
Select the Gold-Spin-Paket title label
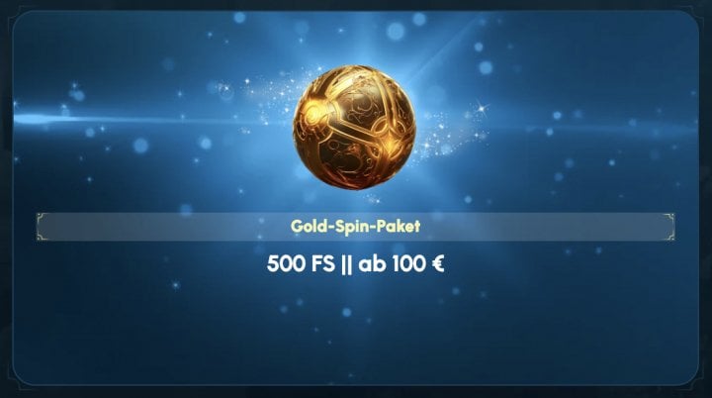pos(355,226)
